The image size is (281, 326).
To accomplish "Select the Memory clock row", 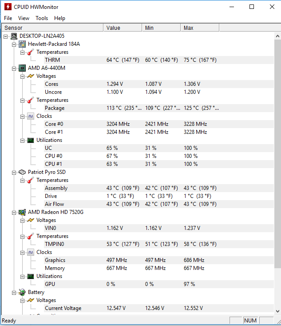I will click(x=159, y=268).
